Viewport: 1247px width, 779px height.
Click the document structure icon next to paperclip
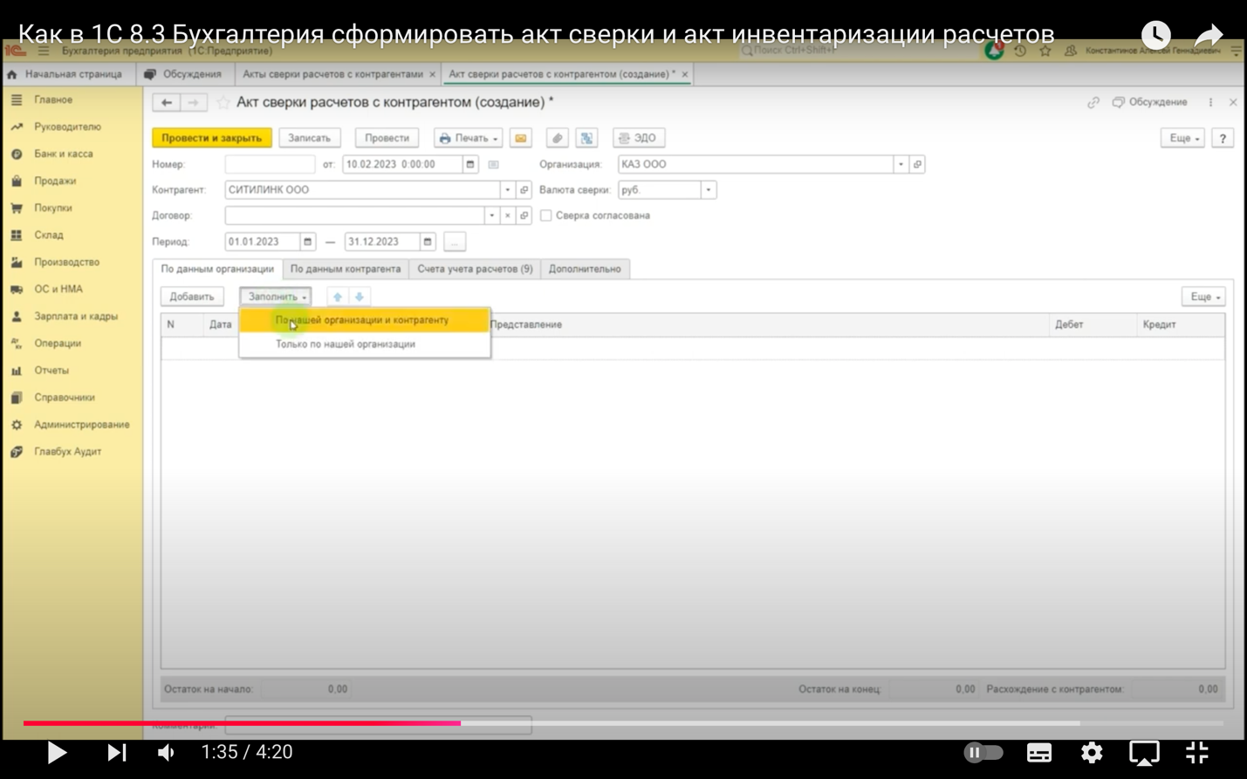click(x=586, y=138)
